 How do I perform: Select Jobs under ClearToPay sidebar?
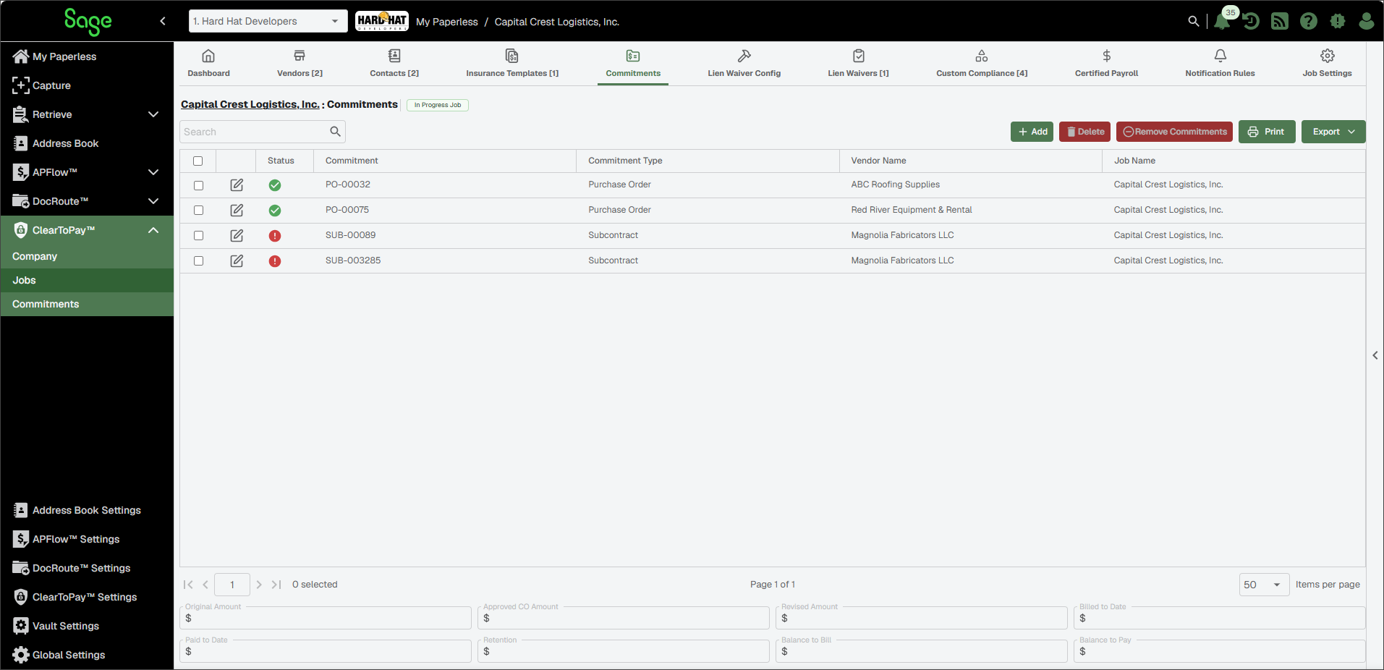(x=87, y=280)
